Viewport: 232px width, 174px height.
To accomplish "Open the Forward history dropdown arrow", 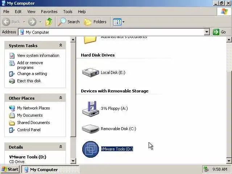I will [40, 22].
